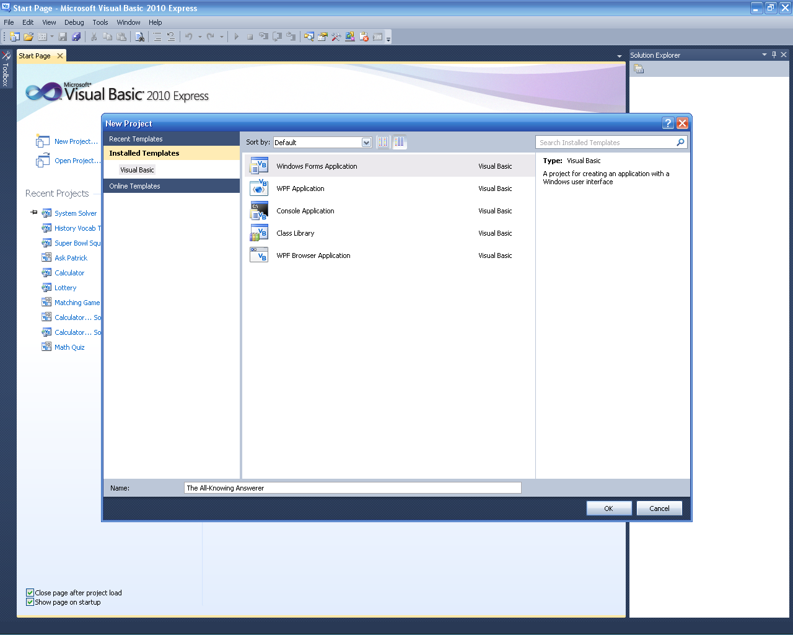
Task: Open the Help menu
Action: (x=155, y=22)
